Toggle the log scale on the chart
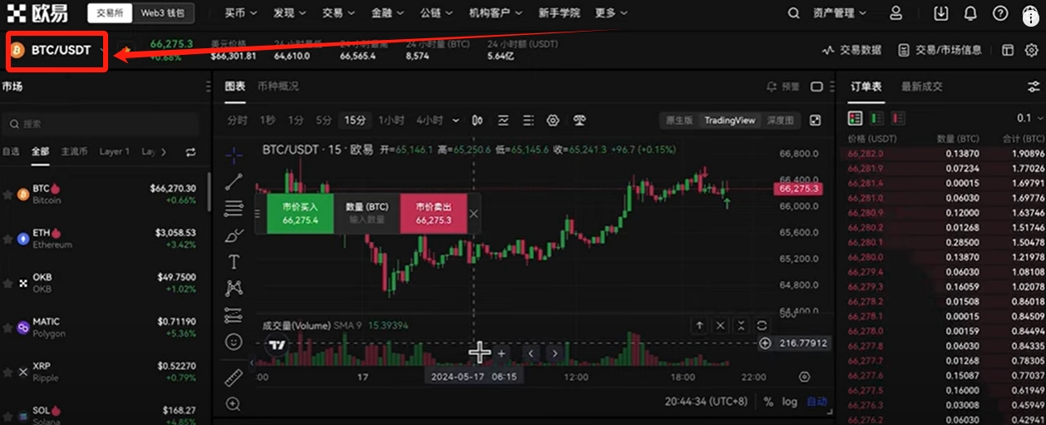 click(789, 402)
